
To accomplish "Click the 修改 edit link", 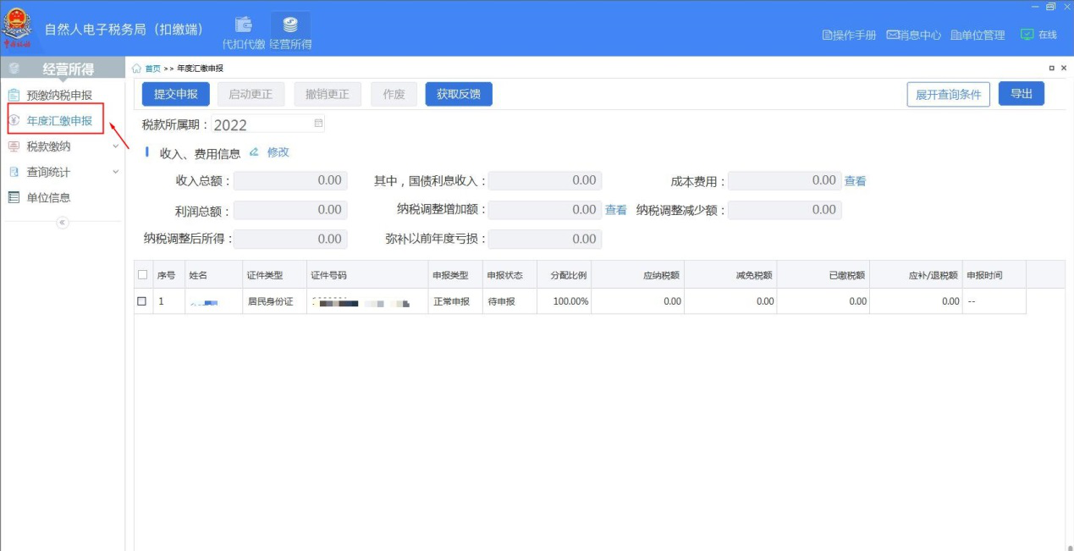I will tap(278, 152).
